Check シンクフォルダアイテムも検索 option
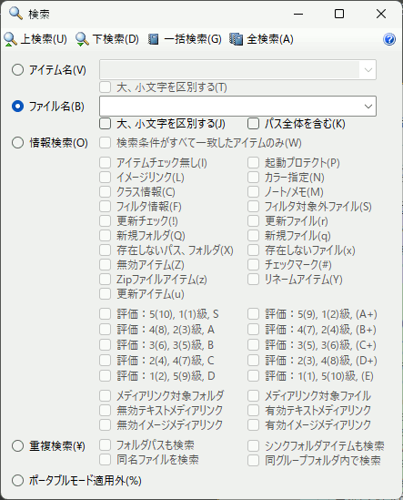Image resolution: width=403 pixels, height=500 pixels. (253, 445)
